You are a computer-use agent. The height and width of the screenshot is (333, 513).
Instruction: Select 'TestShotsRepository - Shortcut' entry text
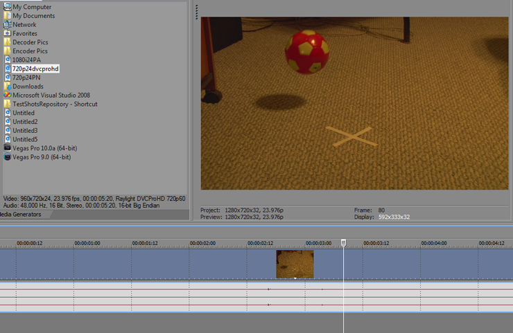point(55,104)
